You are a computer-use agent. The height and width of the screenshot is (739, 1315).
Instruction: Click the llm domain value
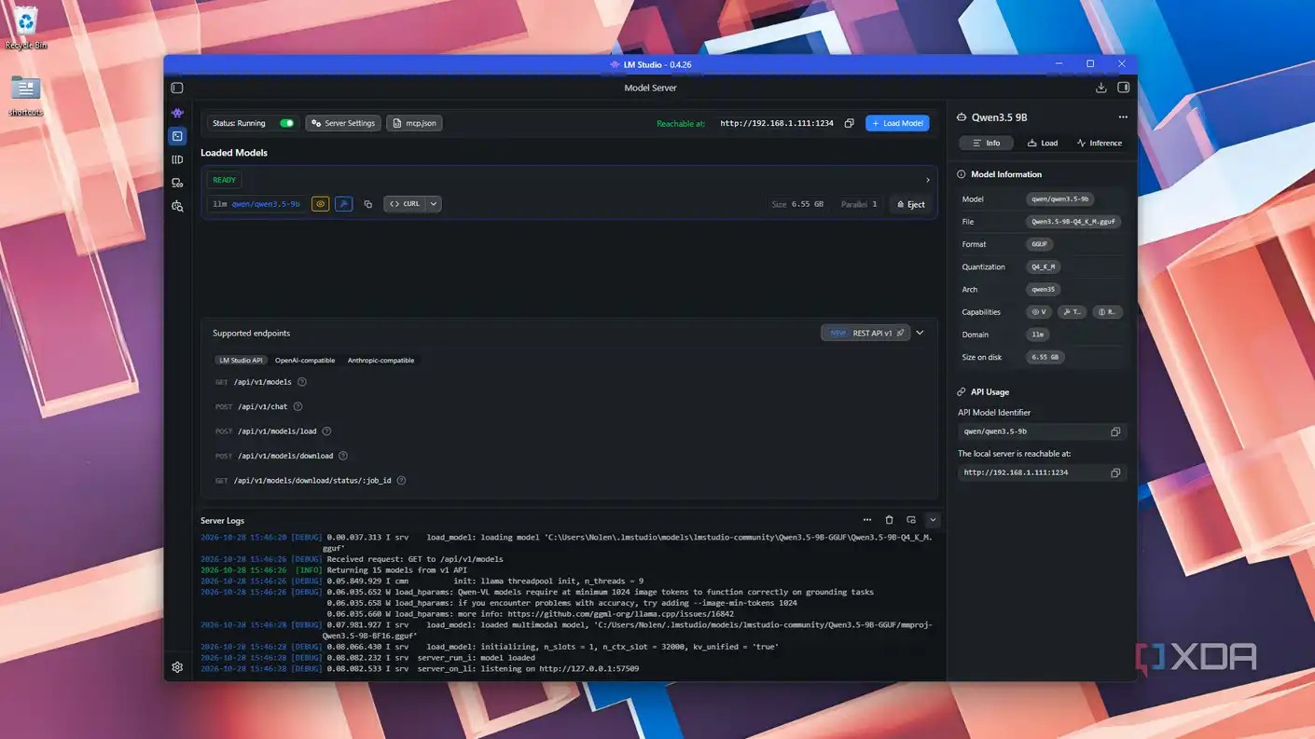pyautogui.click(x=1037, y=335)
